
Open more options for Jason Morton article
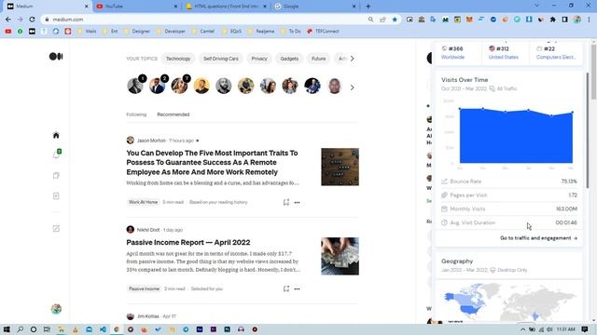coord(297,203)
